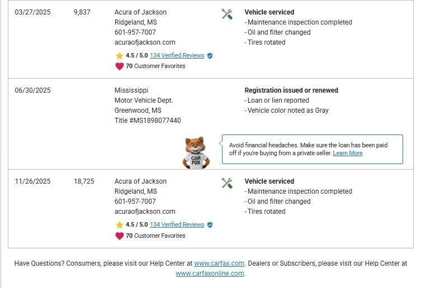The height and width of the screenshot is (288, 421).
Task: Click the service wrench icon for 03/27/2025
Action: point(227,15)
